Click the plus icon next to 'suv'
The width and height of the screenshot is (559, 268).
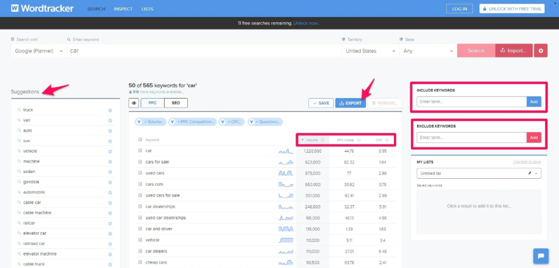(110, 141)
